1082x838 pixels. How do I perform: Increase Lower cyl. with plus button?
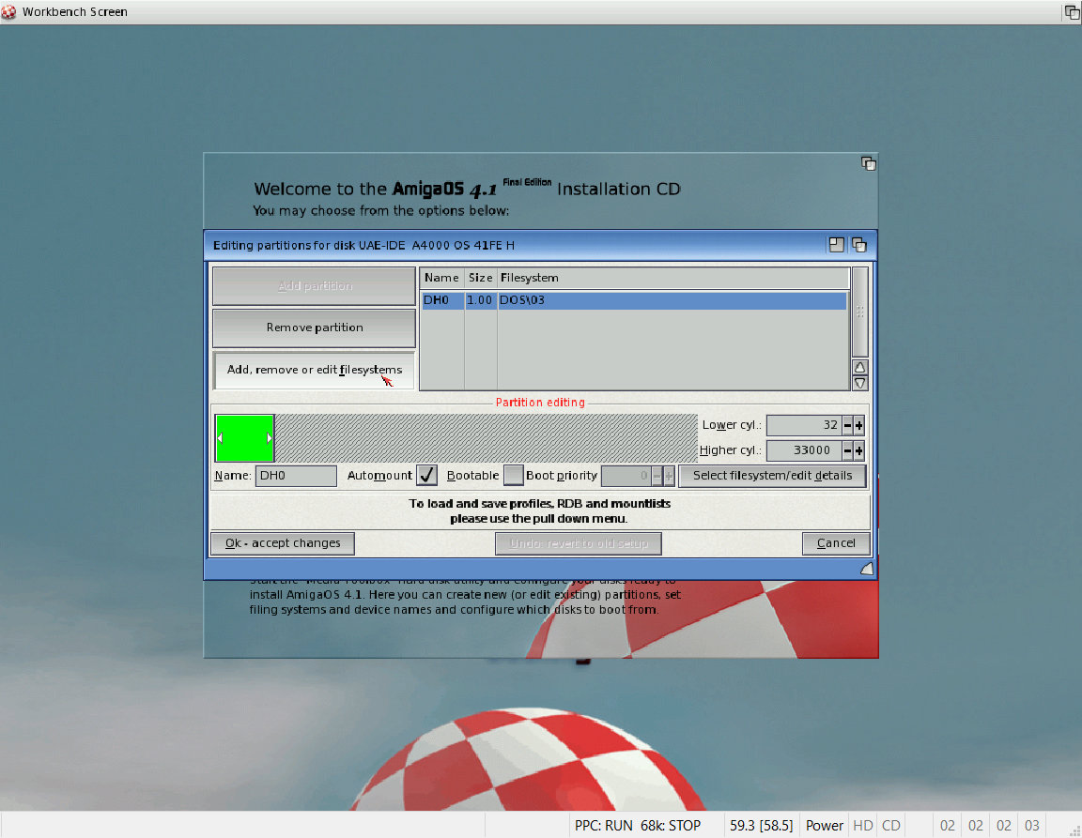click(859, 425)
